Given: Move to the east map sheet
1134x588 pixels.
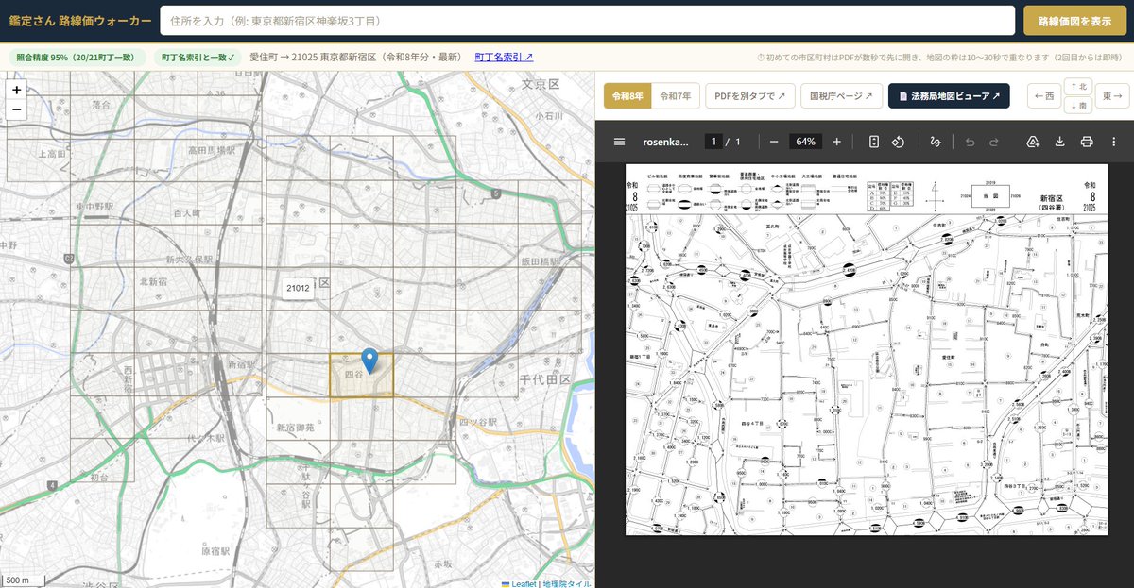Looking at the screenshot, I should (x=1113, y=96).
